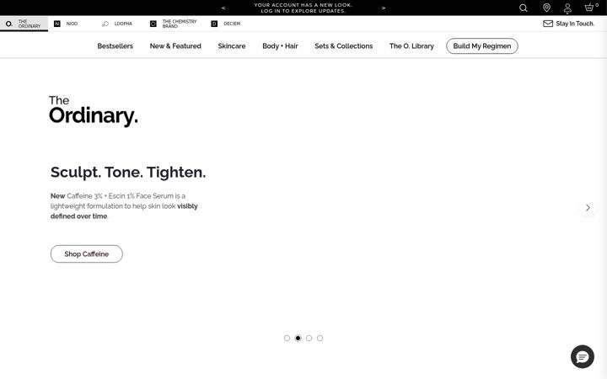Select the second carousel slide dot

click(x=298, y=338)
